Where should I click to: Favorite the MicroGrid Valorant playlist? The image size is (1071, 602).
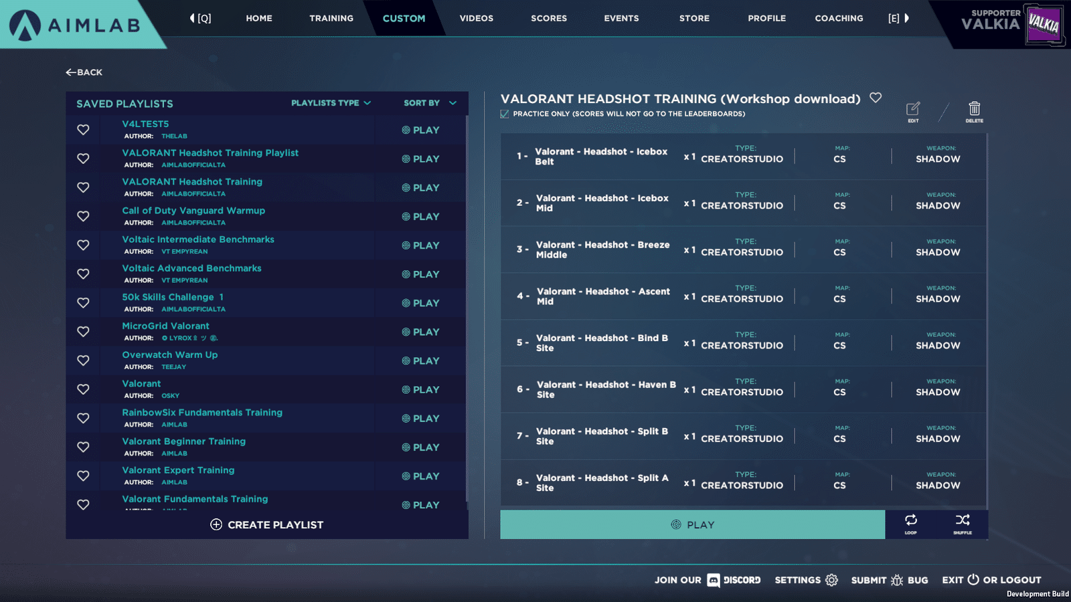pos(83,331)
